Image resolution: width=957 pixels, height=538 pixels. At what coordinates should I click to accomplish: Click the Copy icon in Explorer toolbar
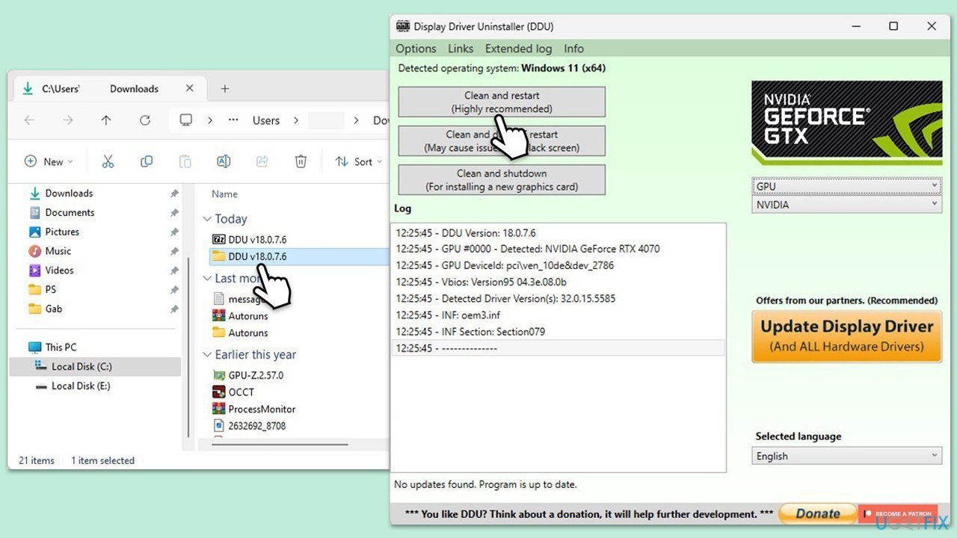pos(147,161)
